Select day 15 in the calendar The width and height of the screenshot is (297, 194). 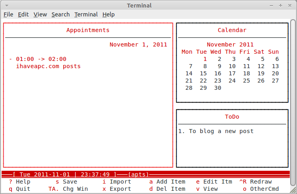pyautogui.click(x=203, y=73)
